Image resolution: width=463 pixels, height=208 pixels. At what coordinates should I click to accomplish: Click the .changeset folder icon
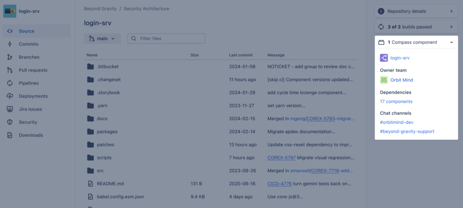click(90, 79)
